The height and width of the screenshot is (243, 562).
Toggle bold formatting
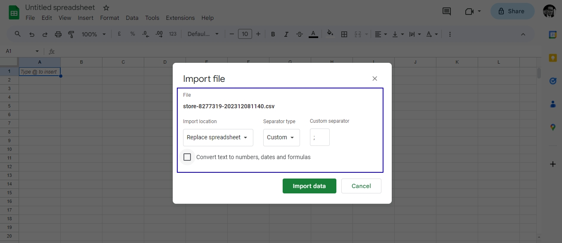[273, 34]
